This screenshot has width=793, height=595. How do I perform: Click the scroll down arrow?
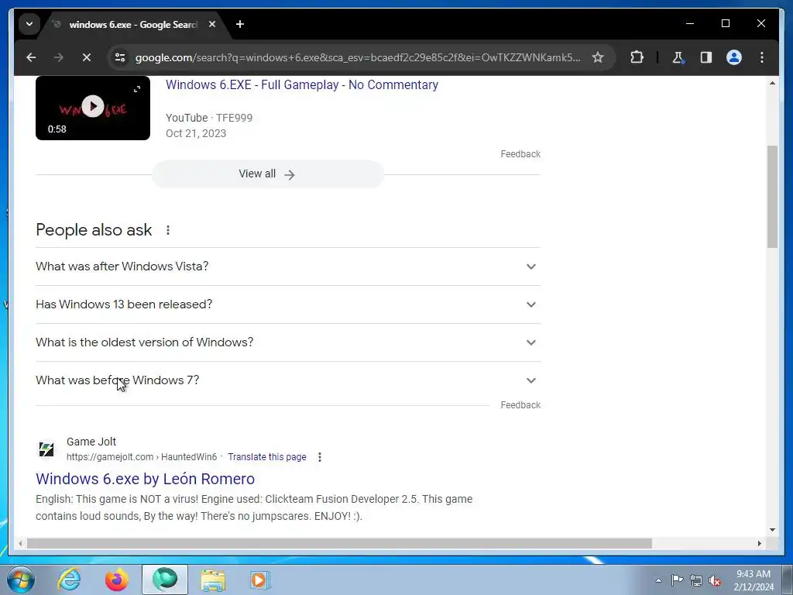[772, 530]
